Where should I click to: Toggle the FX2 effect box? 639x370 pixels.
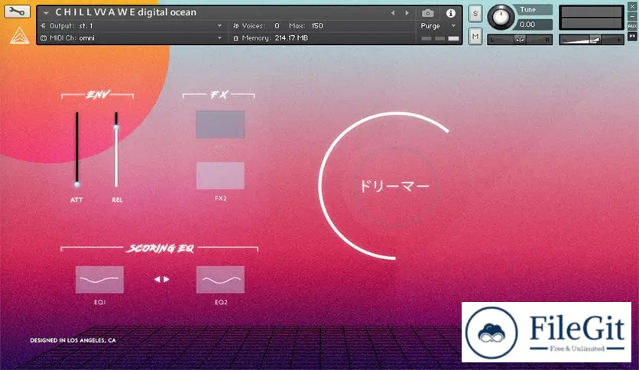click(220, 176)
